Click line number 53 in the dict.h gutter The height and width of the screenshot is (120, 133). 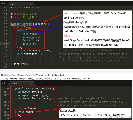point(5,44)
